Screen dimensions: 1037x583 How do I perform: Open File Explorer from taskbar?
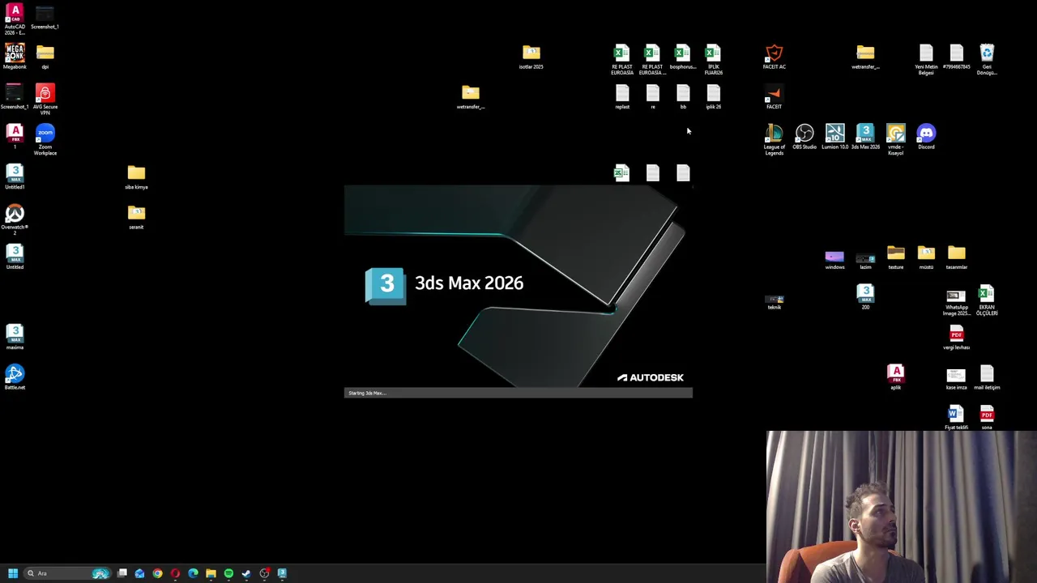(x=211, y=573)
